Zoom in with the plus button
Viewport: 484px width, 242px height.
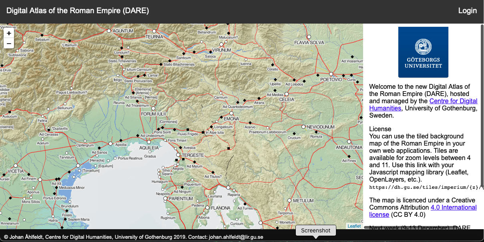click(x=9, y=34)
